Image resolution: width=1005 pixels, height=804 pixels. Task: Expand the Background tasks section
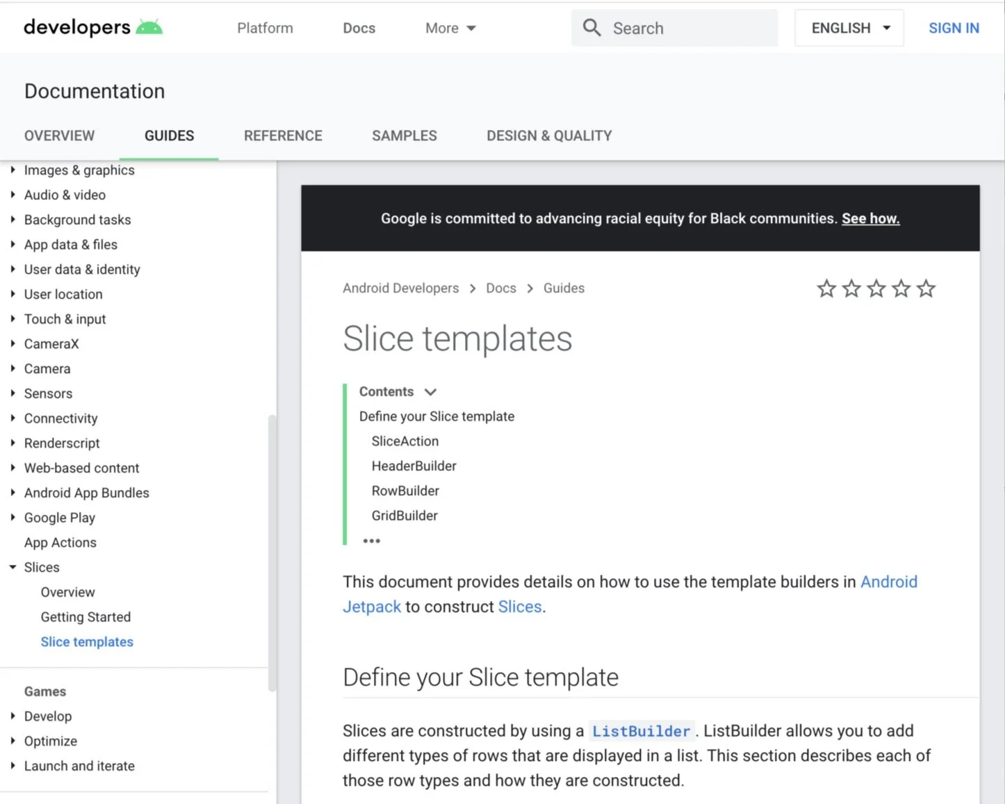click(13, 220)
